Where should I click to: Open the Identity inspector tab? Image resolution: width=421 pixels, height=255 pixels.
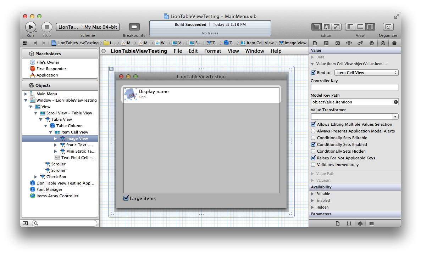tap(338, 43)
